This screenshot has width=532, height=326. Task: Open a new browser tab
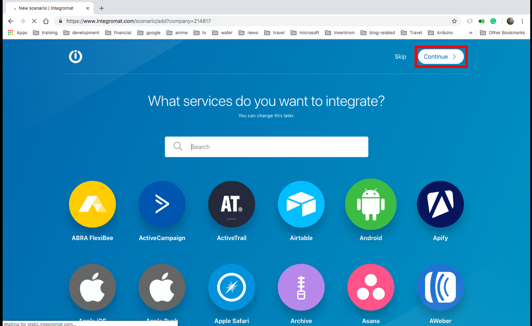102,8
